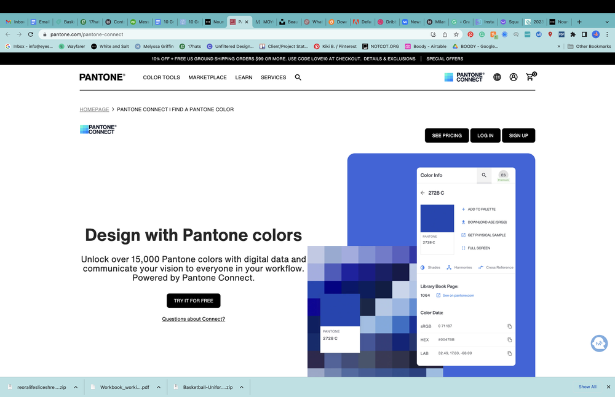
Task: Show more bookmarks chevron
Action: (x=558, y=46)
